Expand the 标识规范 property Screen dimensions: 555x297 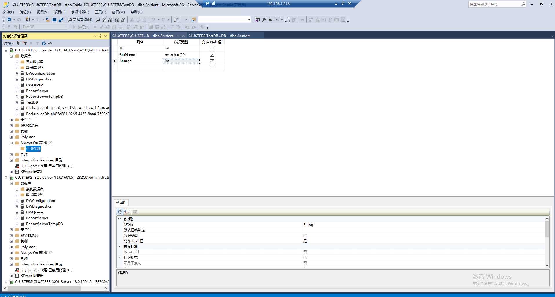119,257
